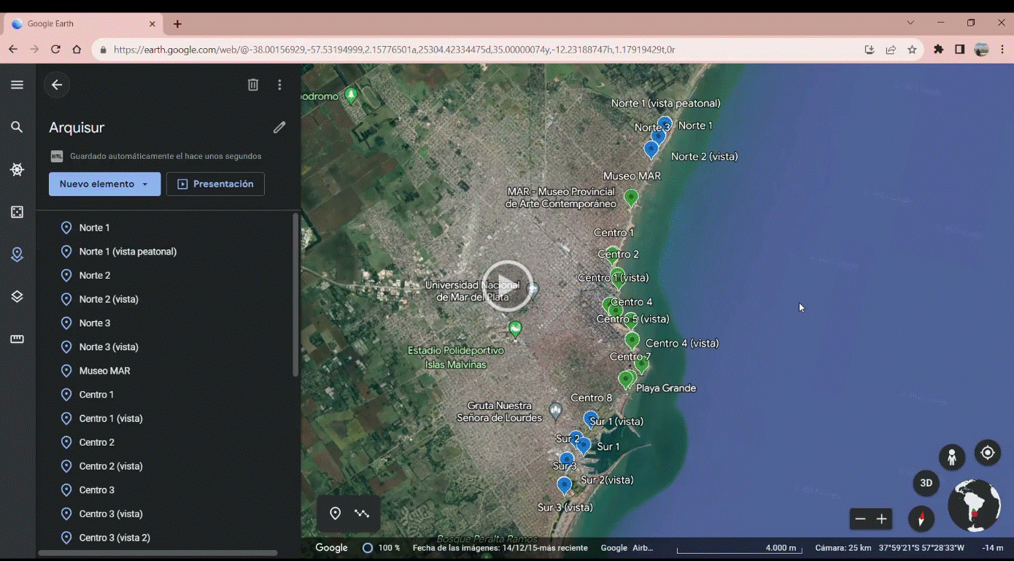Click the Google Airb... attribution text

click(x=627, y=548)
